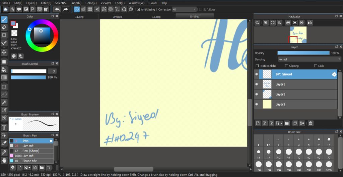The height and width of the screenshot is (177, 343).
Task: Adjust the layer Opacity slider
Action: (303, 53)
